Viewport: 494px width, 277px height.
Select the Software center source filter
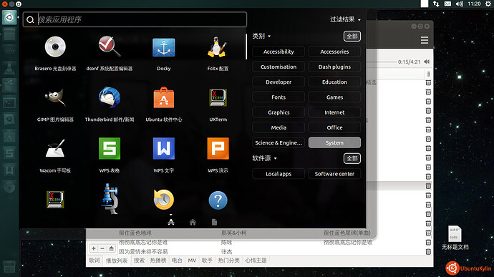[x=334, y=174]
